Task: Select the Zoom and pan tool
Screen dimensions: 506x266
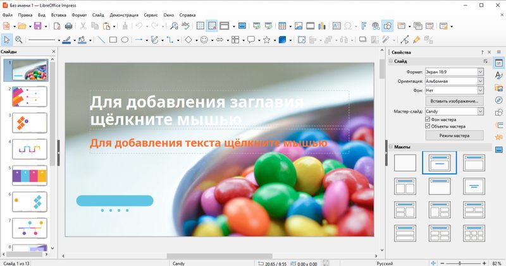Action: point(19,40)
